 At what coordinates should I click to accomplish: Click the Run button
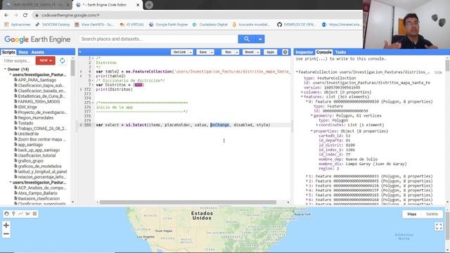[x=228, y=52]
